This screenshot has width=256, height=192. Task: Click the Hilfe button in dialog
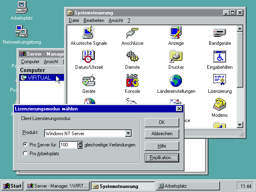click(x=162, y=146)
